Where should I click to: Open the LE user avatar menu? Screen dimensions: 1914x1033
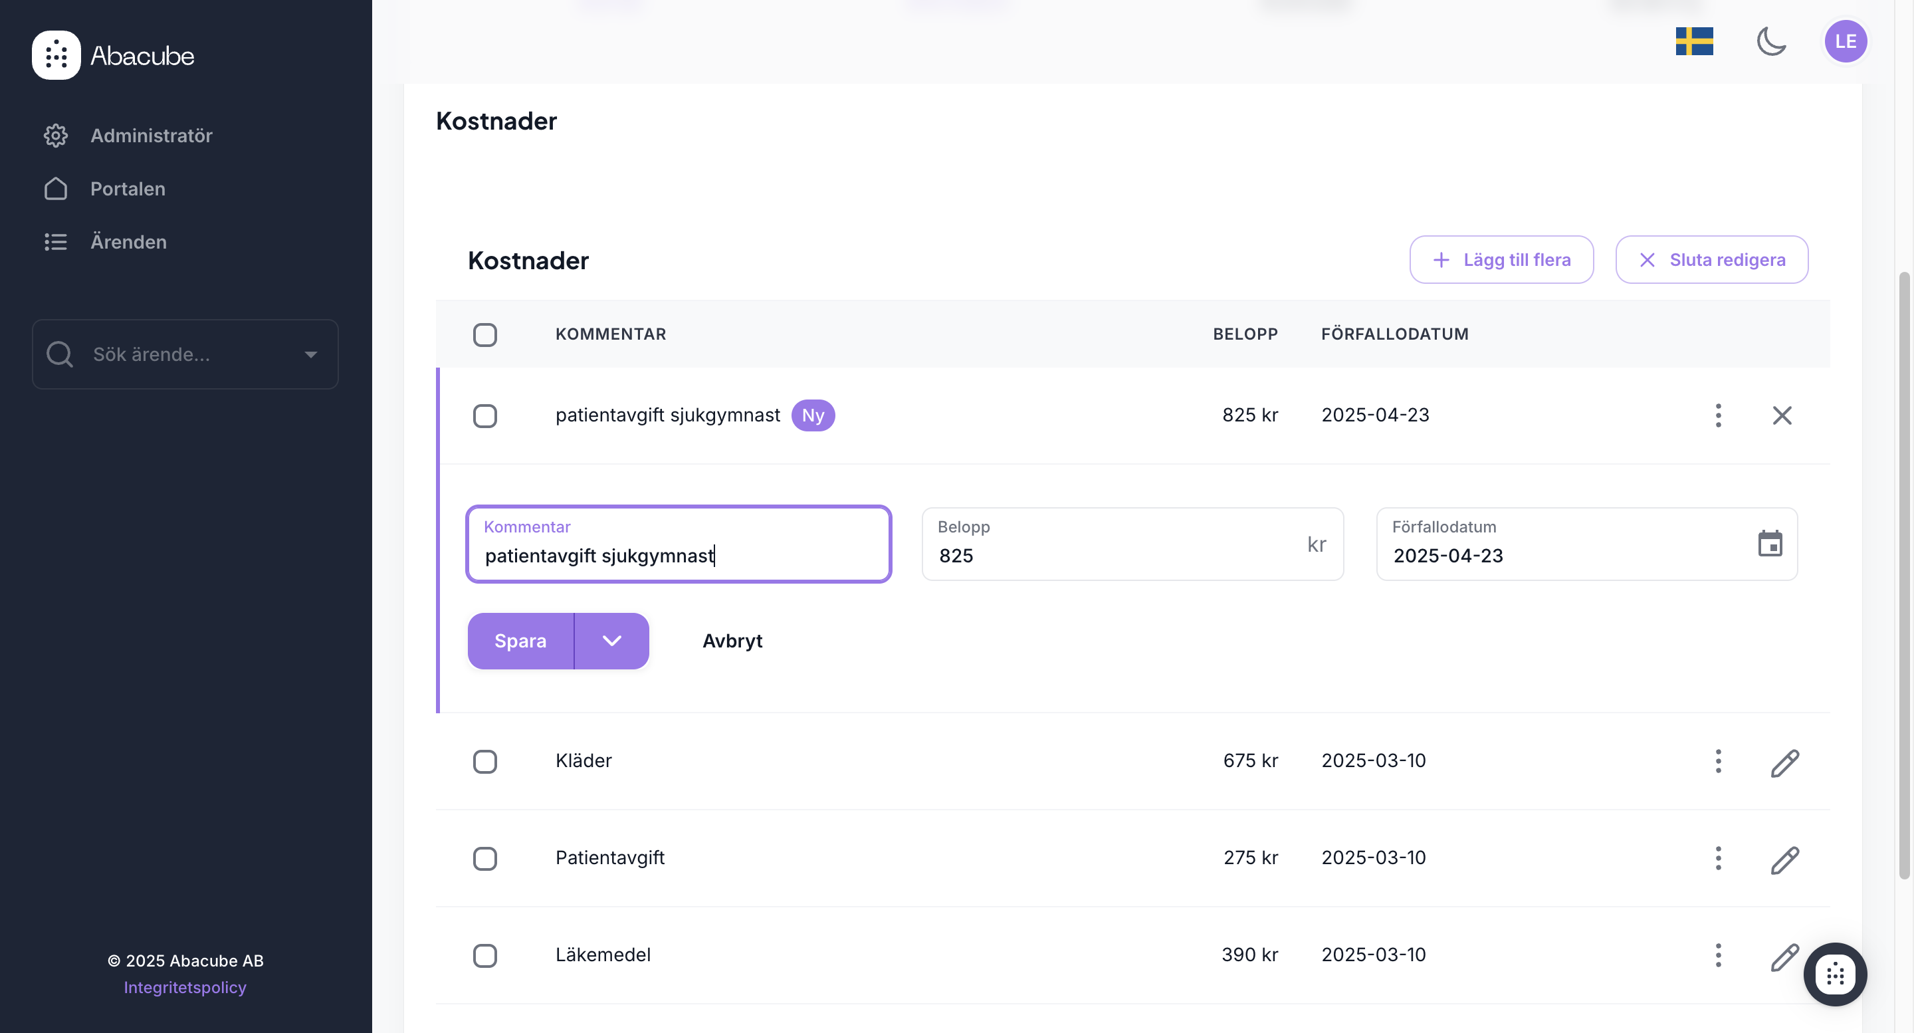pos(1845,42)
